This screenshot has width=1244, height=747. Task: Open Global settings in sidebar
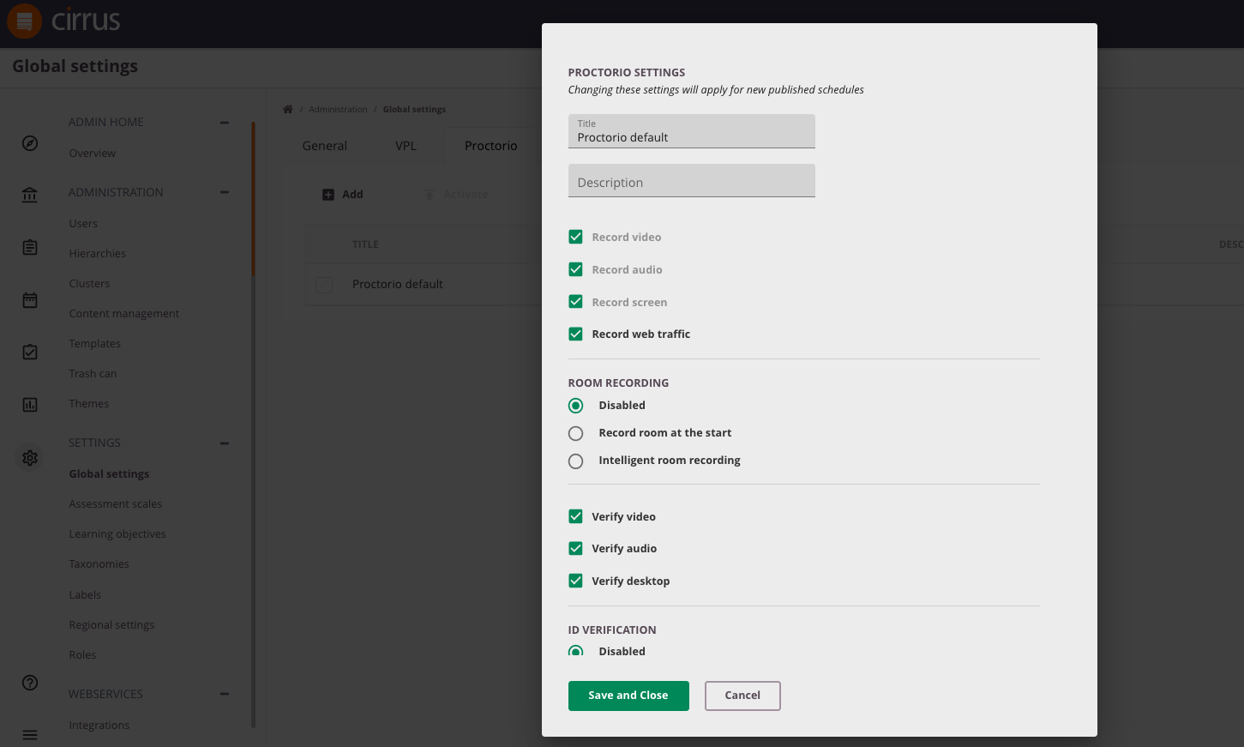pyautogui.click(x=109, y=474)
